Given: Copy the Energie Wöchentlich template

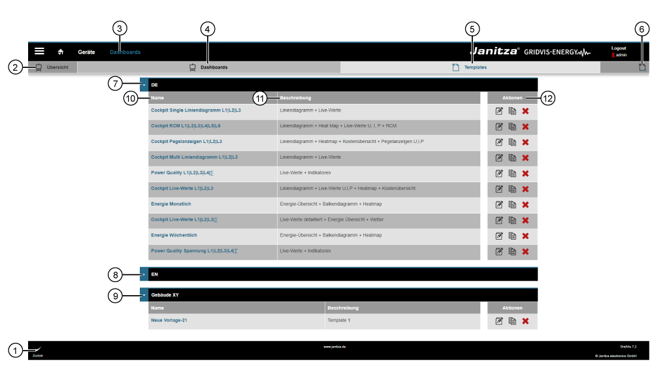Looking at the screenshot, I should click(512, 236).
